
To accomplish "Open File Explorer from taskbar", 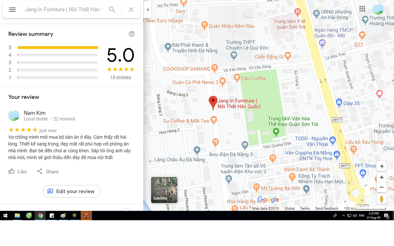I will (x=17, y=215).
